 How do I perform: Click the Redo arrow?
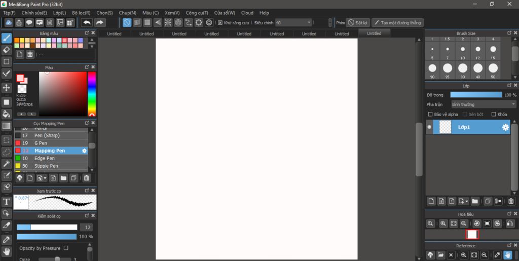pos(99,22)
